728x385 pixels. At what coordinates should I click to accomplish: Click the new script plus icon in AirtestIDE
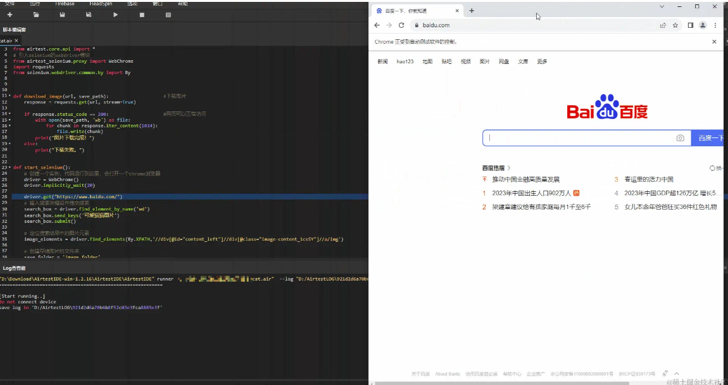point(9,15)
